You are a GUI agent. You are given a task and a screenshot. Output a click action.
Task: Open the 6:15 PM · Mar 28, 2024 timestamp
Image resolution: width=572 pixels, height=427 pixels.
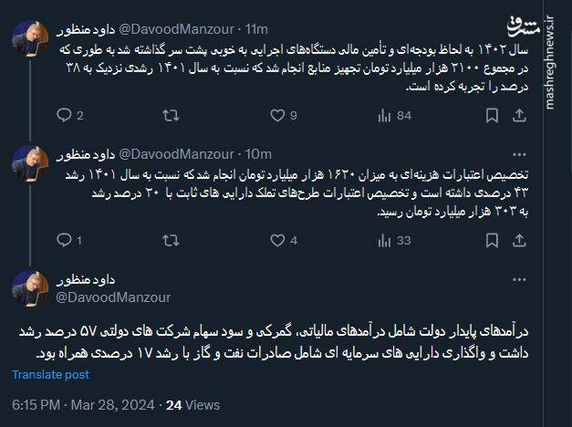pos(80,404)
